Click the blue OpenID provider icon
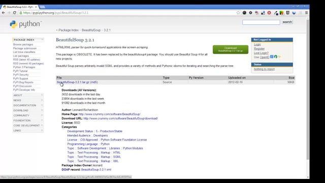This screenshot has height=183, width=325. (x=272, y=56)
